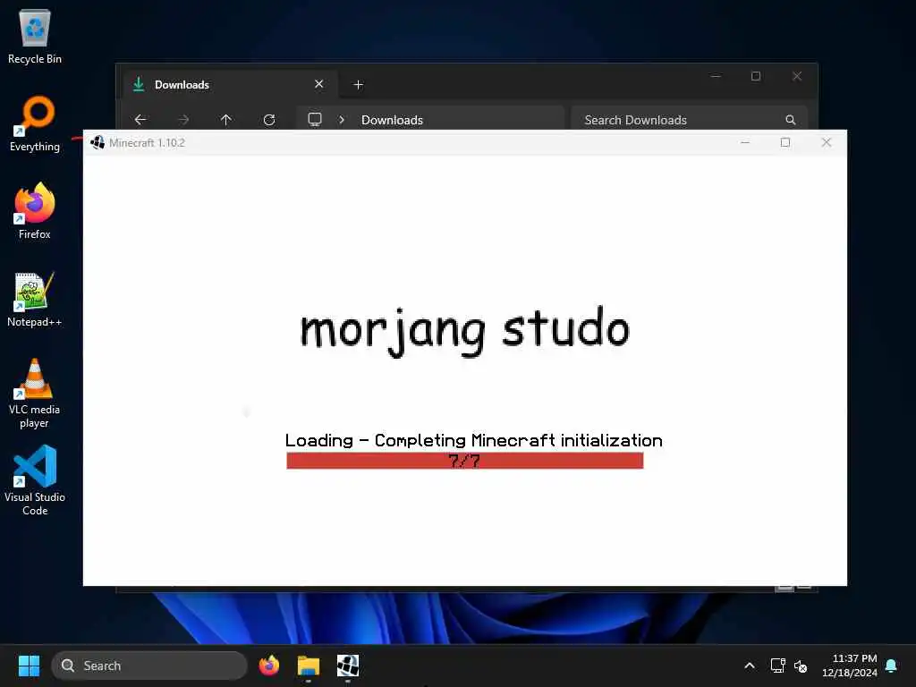Image resolution: width=916 pixels, height=687 pixels.
Task: Open the Visual Studio Code desktop shortcut
Action: pos(35,480)
